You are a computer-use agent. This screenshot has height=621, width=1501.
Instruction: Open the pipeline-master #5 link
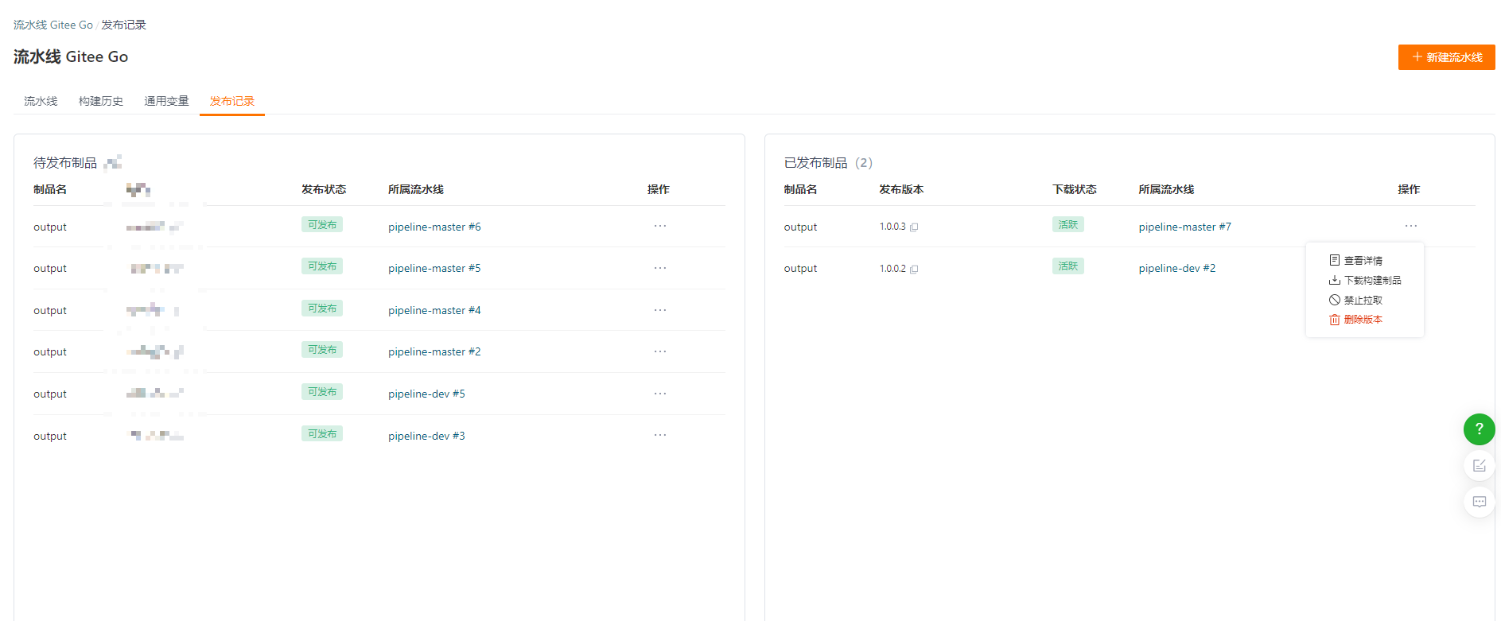coord(434,269)
